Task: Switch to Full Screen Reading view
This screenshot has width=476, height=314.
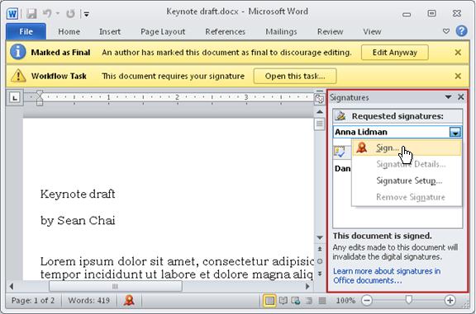Action: pyautogui.click(x=283, y=301)
